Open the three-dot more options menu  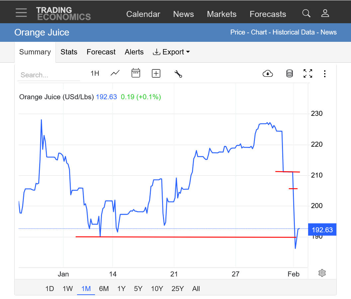click(x=325, y=74)
